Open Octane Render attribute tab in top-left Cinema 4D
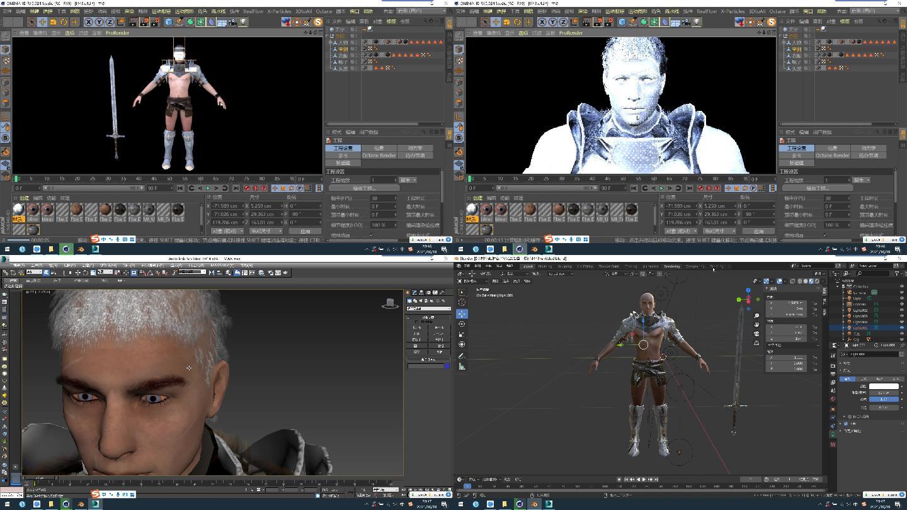This screenshot has width=907, height=510. pyautogui.click(x=379, y=155)
